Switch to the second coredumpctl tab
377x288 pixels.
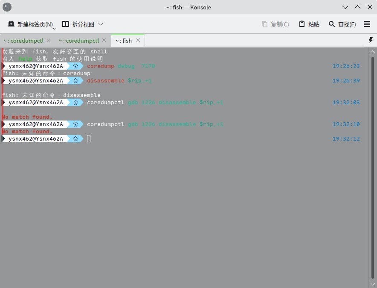78,41
